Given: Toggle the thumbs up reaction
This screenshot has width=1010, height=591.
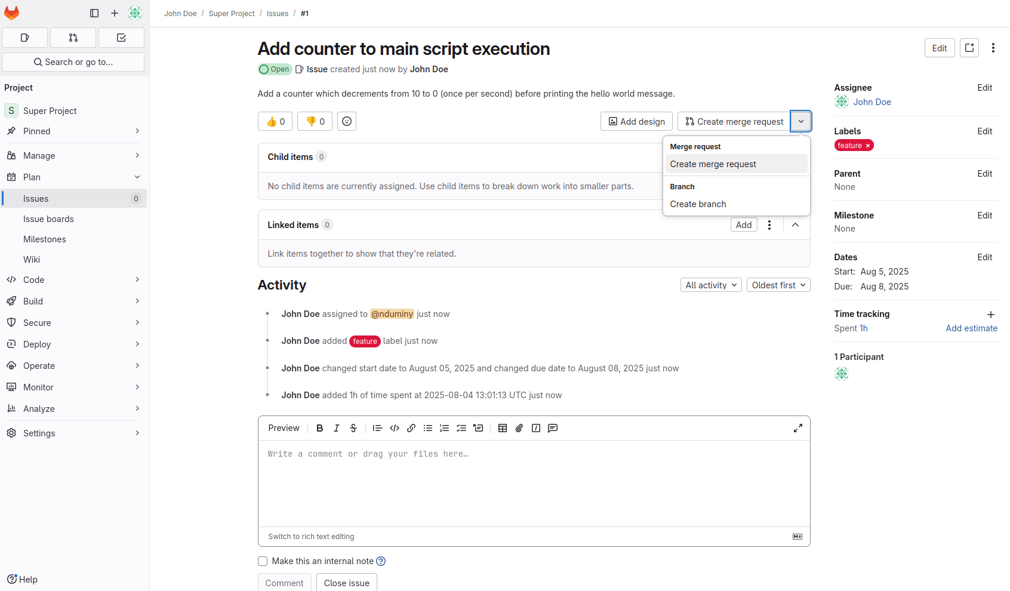Looking at the screenshot, I should coord(275,121).
